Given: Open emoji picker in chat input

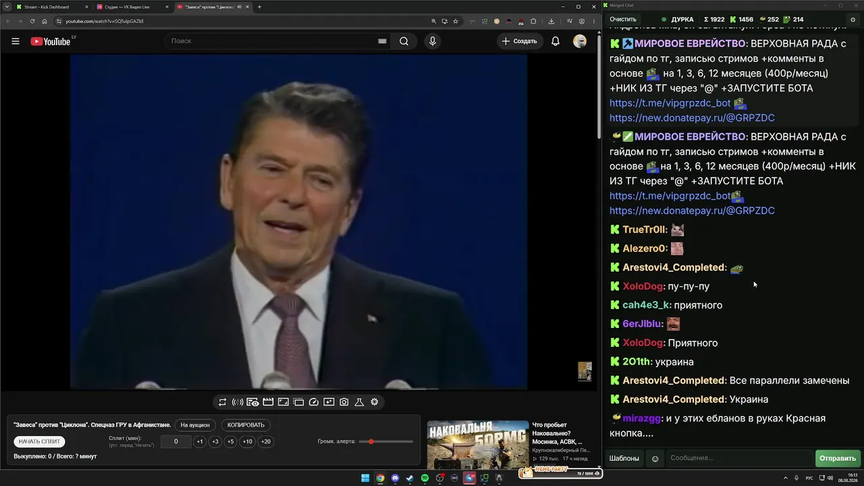Looking at the screenshot, I should (x=655, y=458).
